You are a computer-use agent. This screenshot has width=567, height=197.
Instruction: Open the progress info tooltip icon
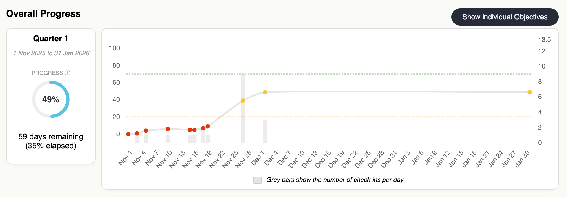pos(67,73)
